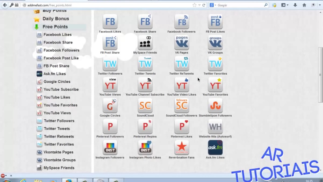
Task: Click Twitter Tweets in sidebar
Action: click(57, 129)
